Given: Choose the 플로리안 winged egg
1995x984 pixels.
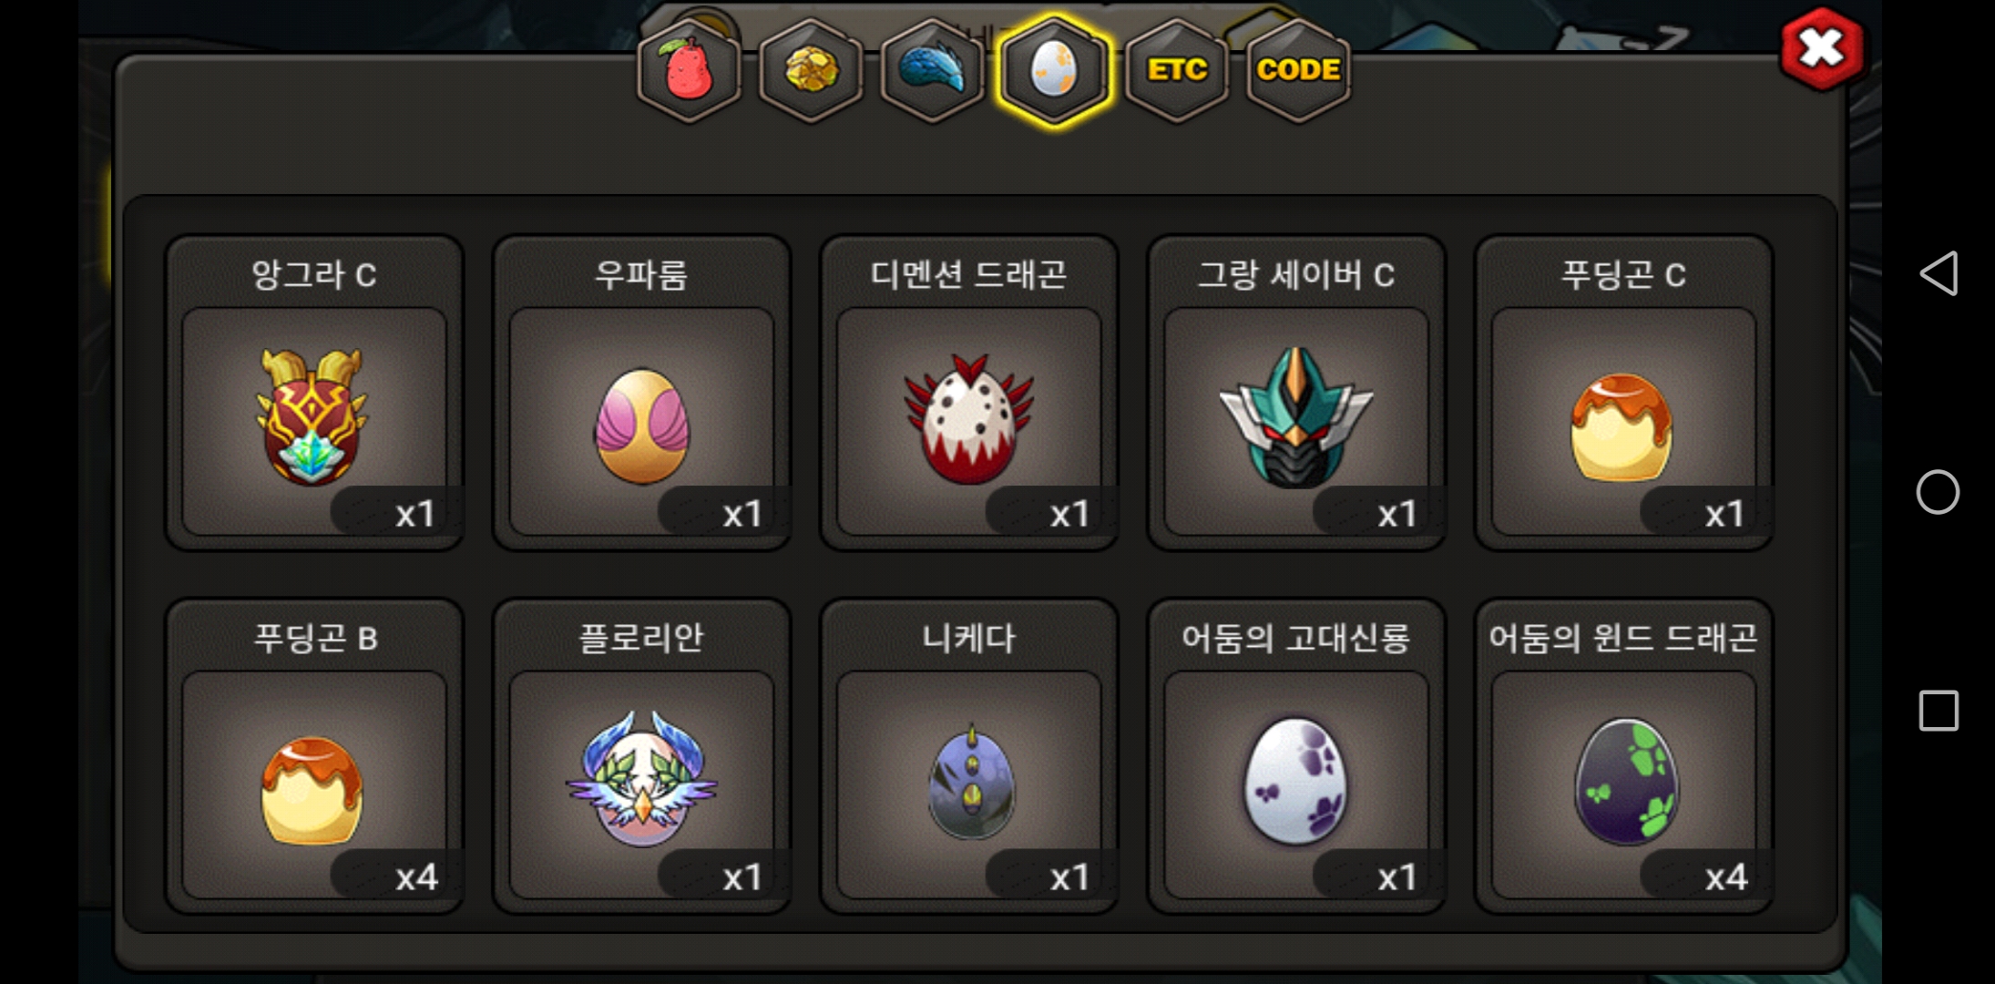Looking at the screenshot, I should (x=641, y=756).
